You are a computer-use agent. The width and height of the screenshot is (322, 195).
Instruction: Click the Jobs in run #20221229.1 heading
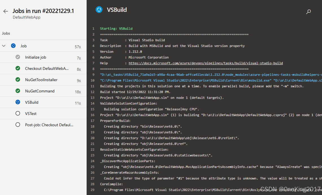click(x=43, y=11)
